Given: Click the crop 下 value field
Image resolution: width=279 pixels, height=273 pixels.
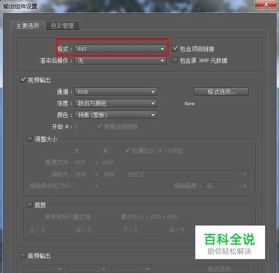Looking at the screenshot, I should tap(136, 229).
